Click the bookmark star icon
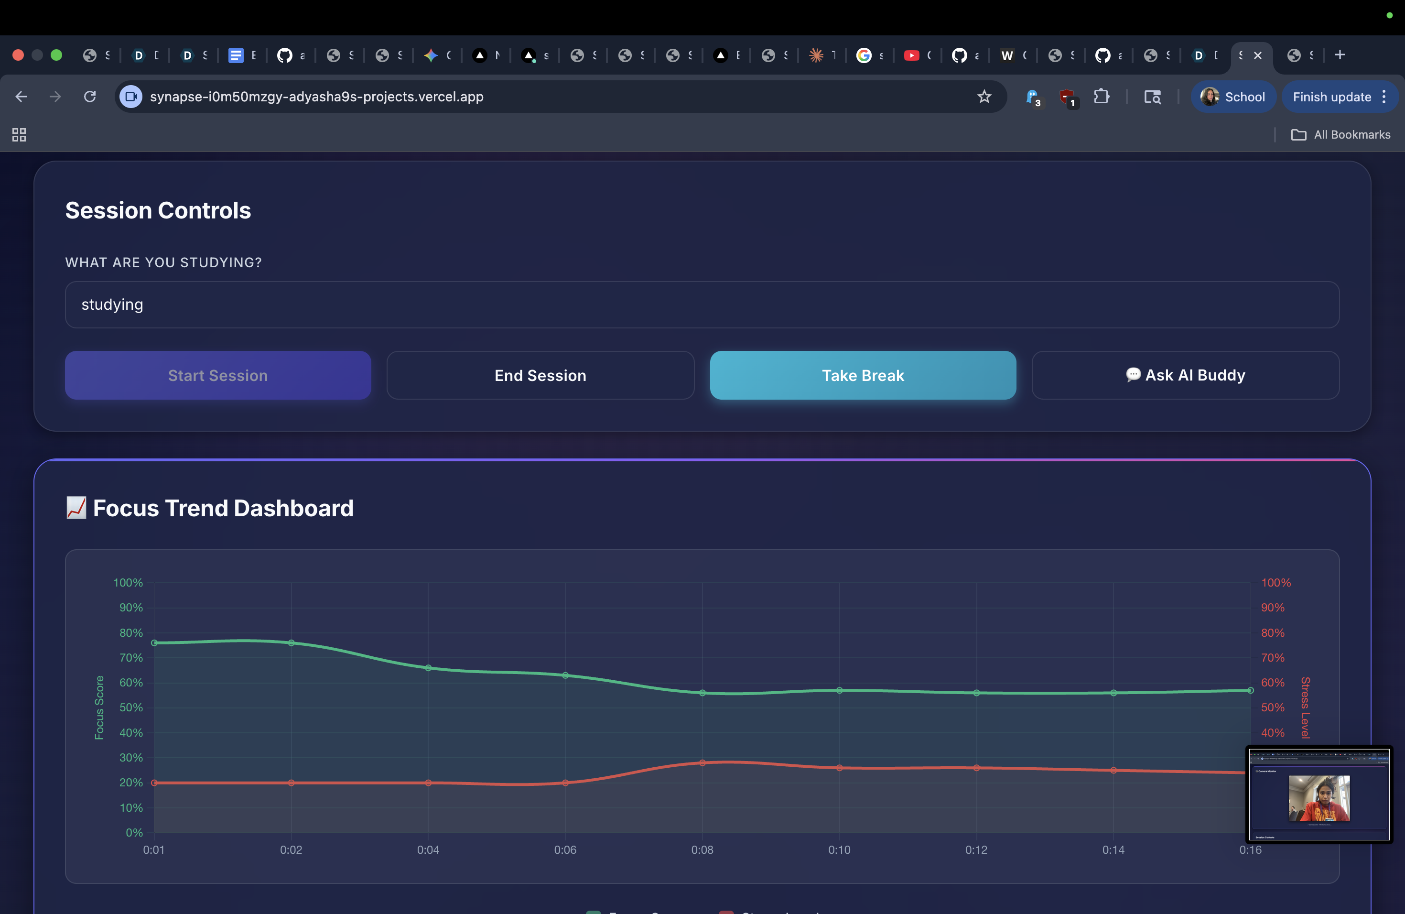The width and height of the screenshot is (1405, 914). point(983,96)
